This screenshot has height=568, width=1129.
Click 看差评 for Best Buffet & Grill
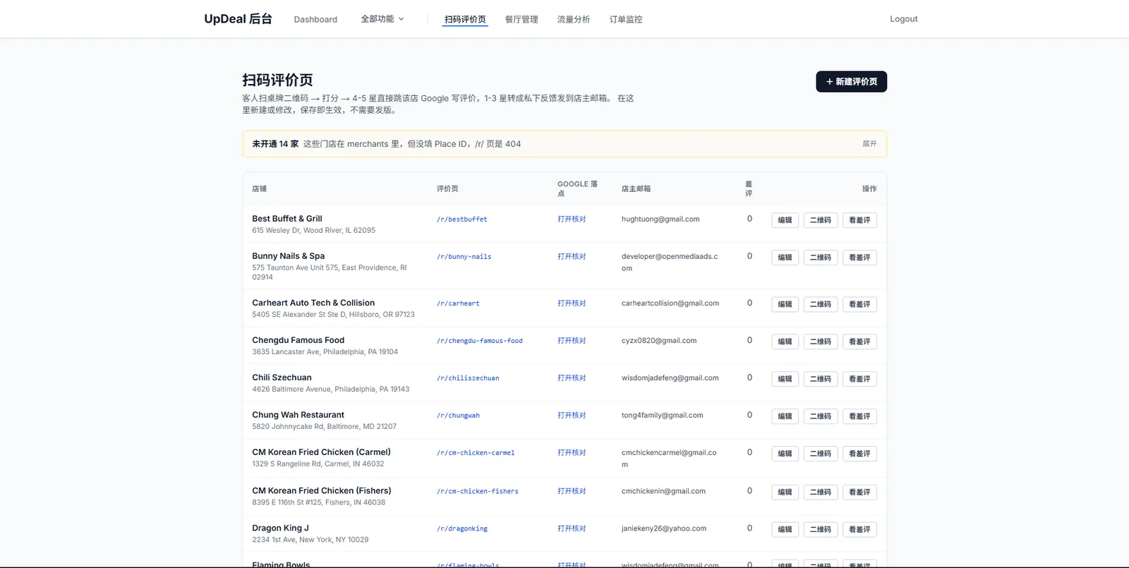pyautogui.click(x=859, y=220)
